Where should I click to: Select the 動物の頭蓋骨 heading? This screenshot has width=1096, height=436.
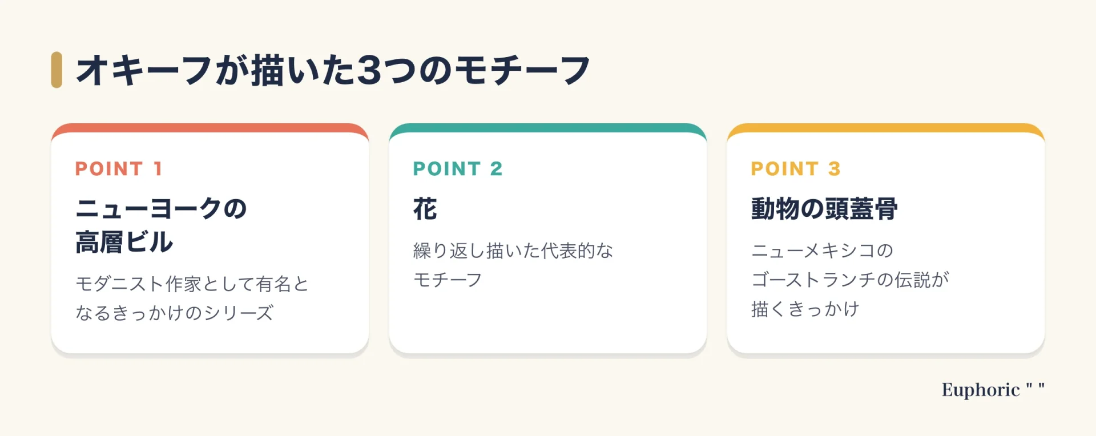tap(824, 209)
